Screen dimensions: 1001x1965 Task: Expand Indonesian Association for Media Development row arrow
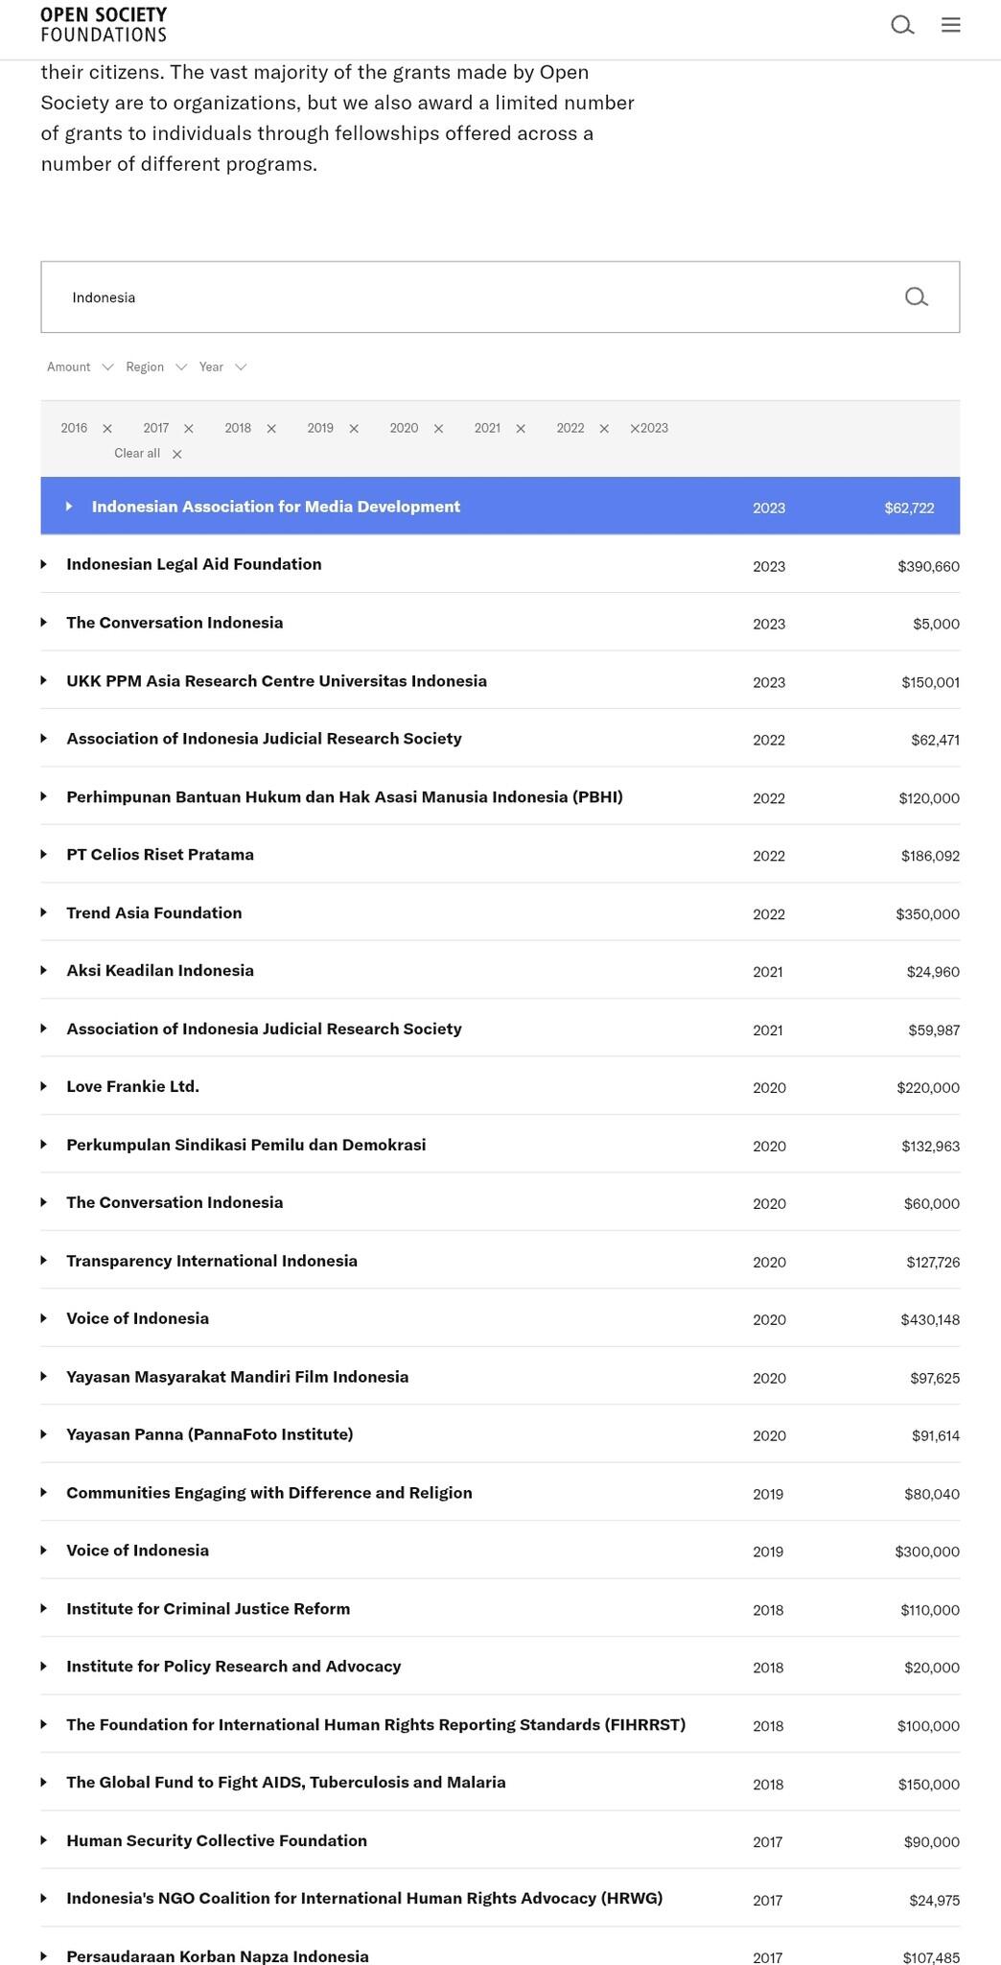click(x=69, y=507)
